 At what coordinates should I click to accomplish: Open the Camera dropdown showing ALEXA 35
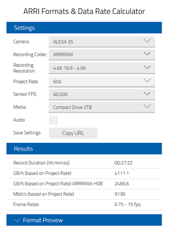pyautogui.click(x=102, y=42)
